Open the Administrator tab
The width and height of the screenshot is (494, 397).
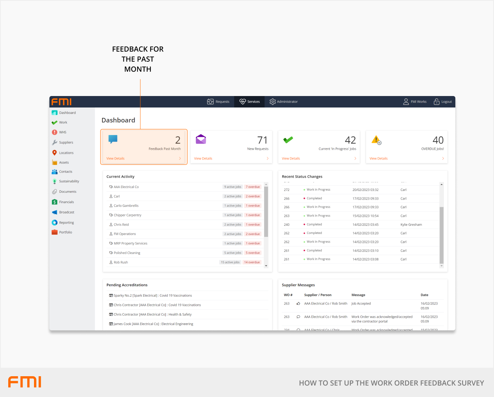284,102
